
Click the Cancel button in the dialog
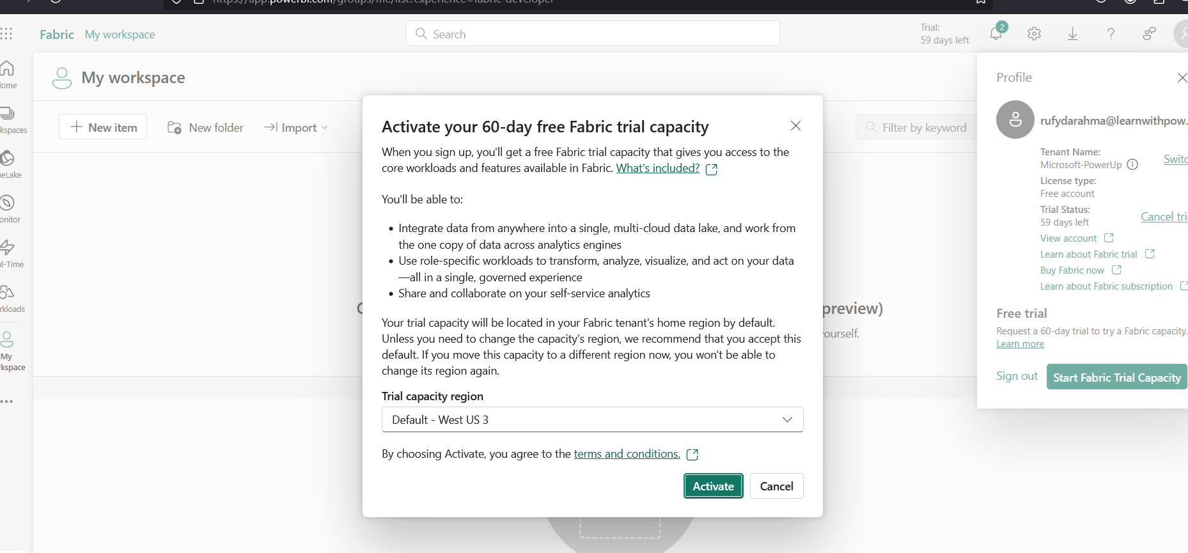tap(776, 486)
